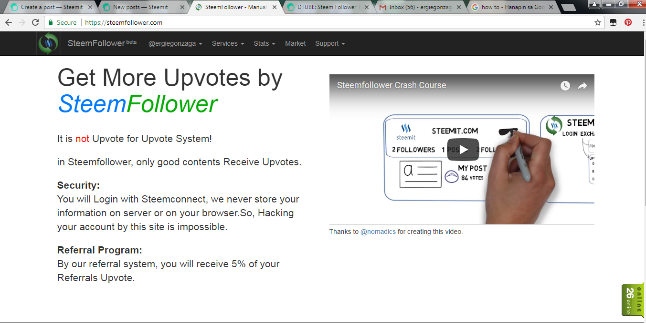
Task: Click the browser back arrow
Action: 9,22
